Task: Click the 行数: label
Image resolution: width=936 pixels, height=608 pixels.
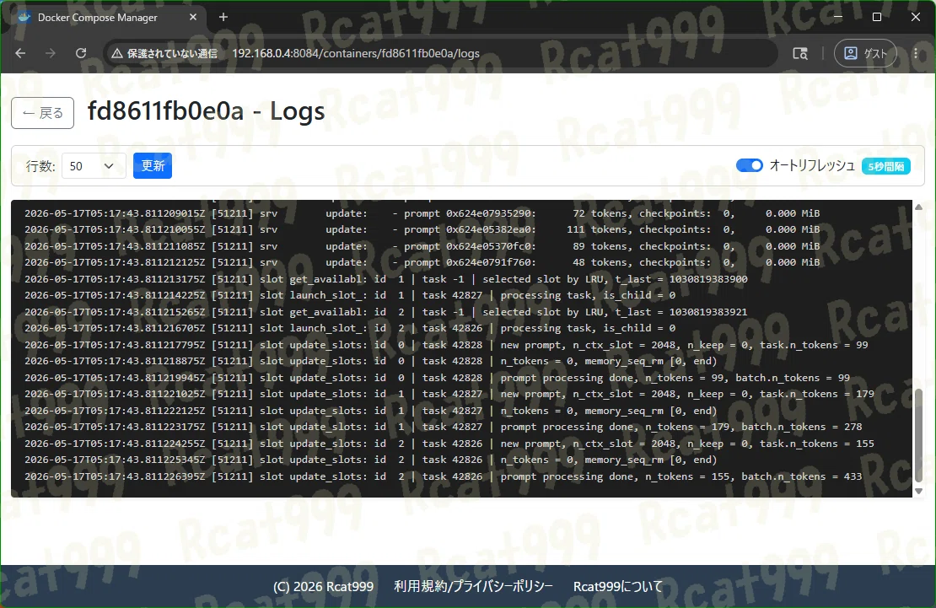Action: (x=40, y=166)
